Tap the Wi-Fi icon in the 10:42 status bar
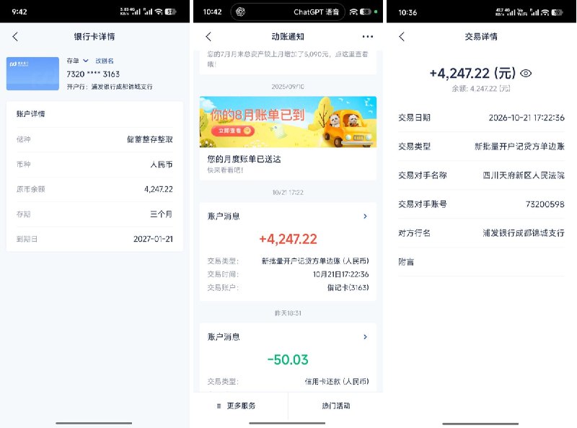The height and width of the screenshot is (428, 577). pos(353,12)
